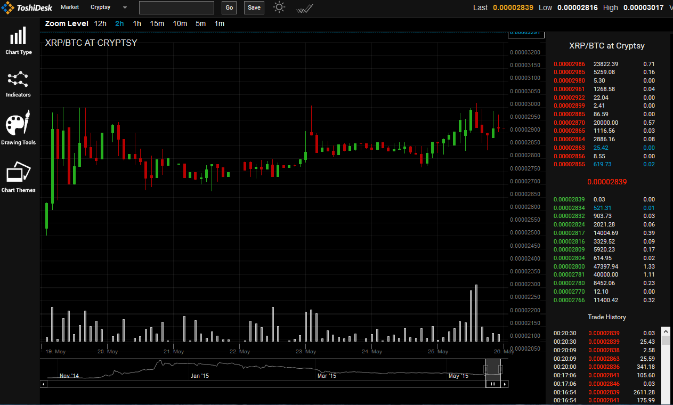Focus the market search input field
This screenshot has width=673, height=405.
pos(176,7)
